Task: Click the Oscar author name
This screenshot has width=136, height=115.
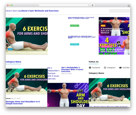Action: click(8, 98)
